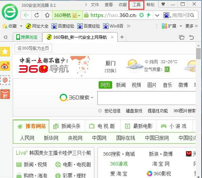Screen dimensions: 202x178
Task: Expand the 更多 toolbar items
Action: (191, 26)
